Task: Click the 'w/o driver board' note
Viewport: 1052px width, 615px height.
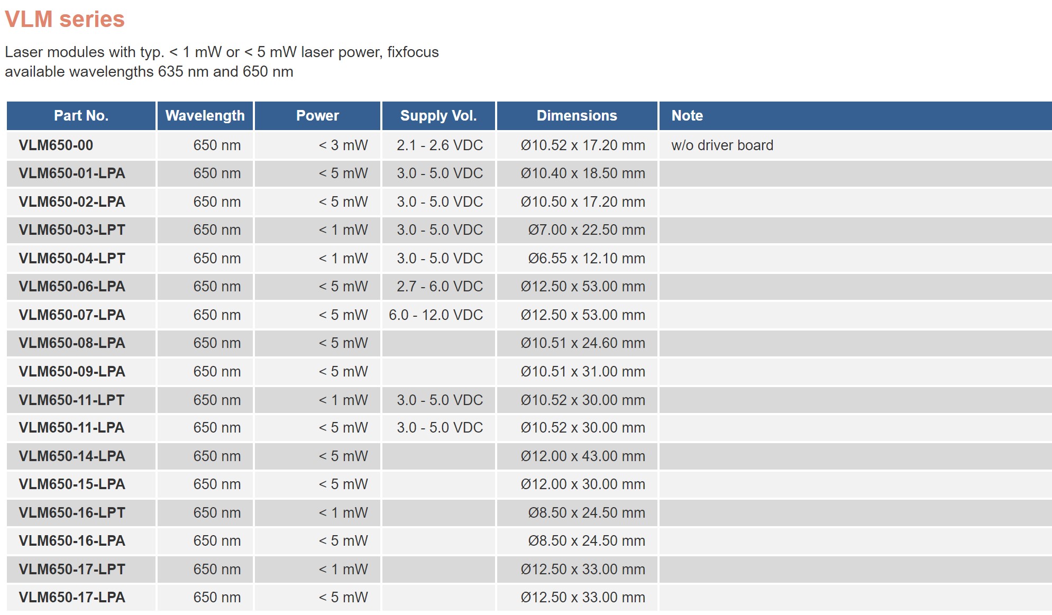Action: (x=722, y=145)
